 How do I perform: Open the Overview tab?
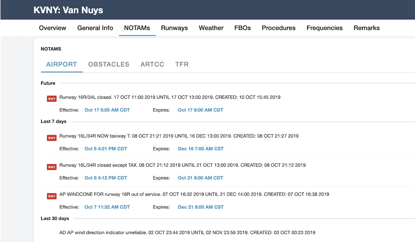coord(53,28)
